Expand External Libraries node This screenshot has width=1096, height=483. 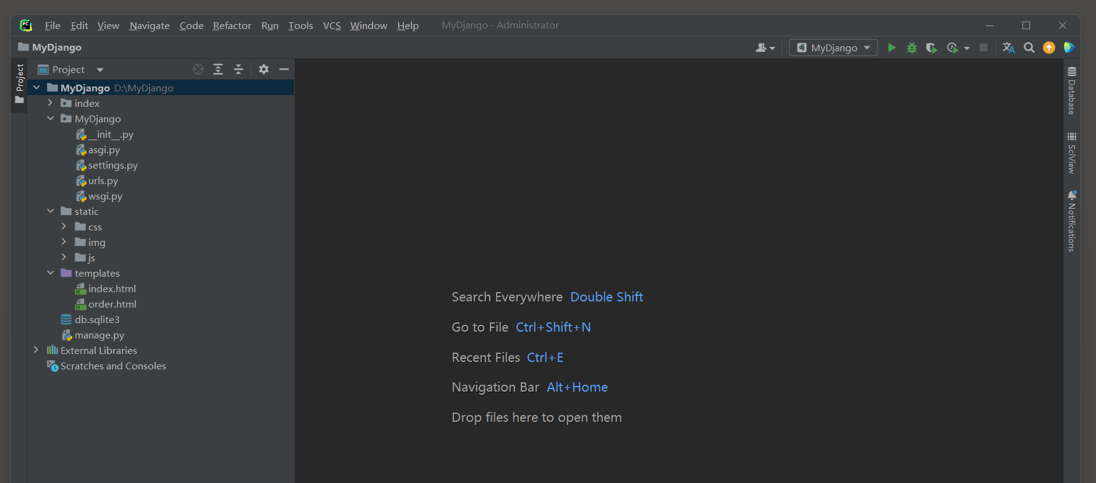(x=36, y=350)
